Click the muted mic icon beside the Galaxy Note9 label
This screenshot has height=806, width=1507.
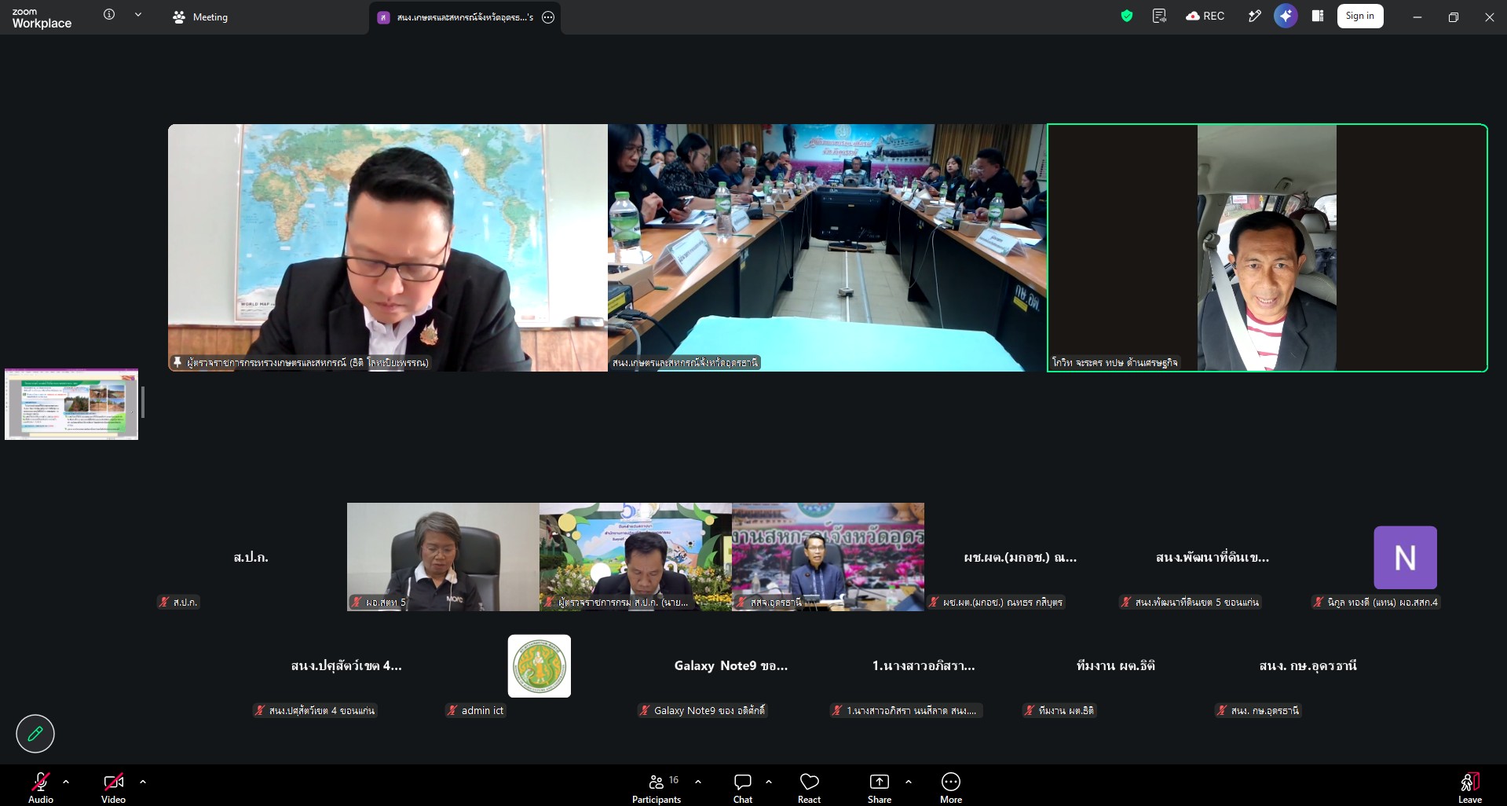pos(645,710)
